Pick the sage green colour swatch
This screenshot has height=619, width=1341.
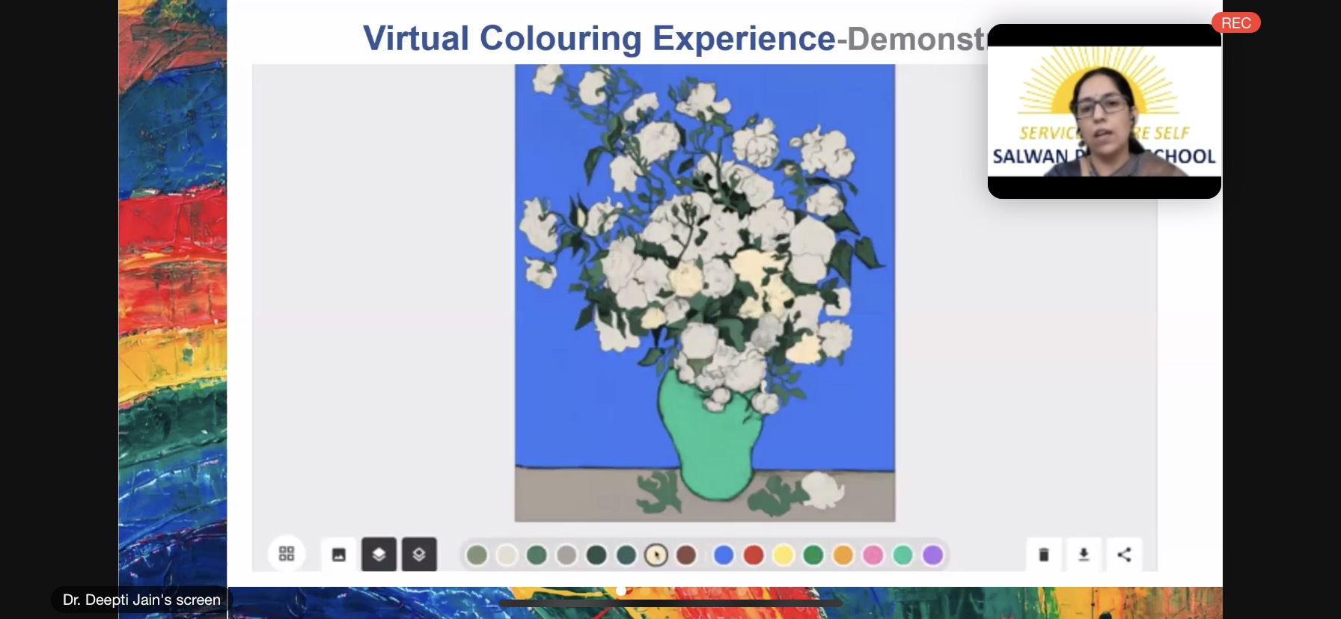point(477,555)
